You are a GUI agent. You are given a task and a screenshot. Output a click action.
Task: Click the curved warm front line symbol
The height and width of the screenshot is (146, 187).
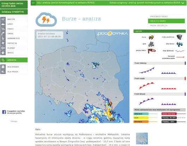[146, 86]
